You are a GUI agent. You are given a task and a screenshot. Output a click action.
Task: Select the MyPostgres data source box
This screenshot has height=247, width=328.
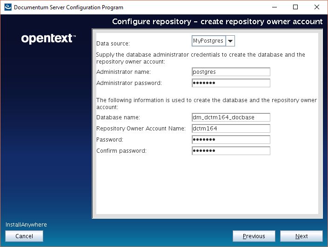[208, 41]
